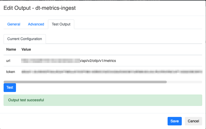Click the blurred host part of the url
206x129 pixels.
51,61
